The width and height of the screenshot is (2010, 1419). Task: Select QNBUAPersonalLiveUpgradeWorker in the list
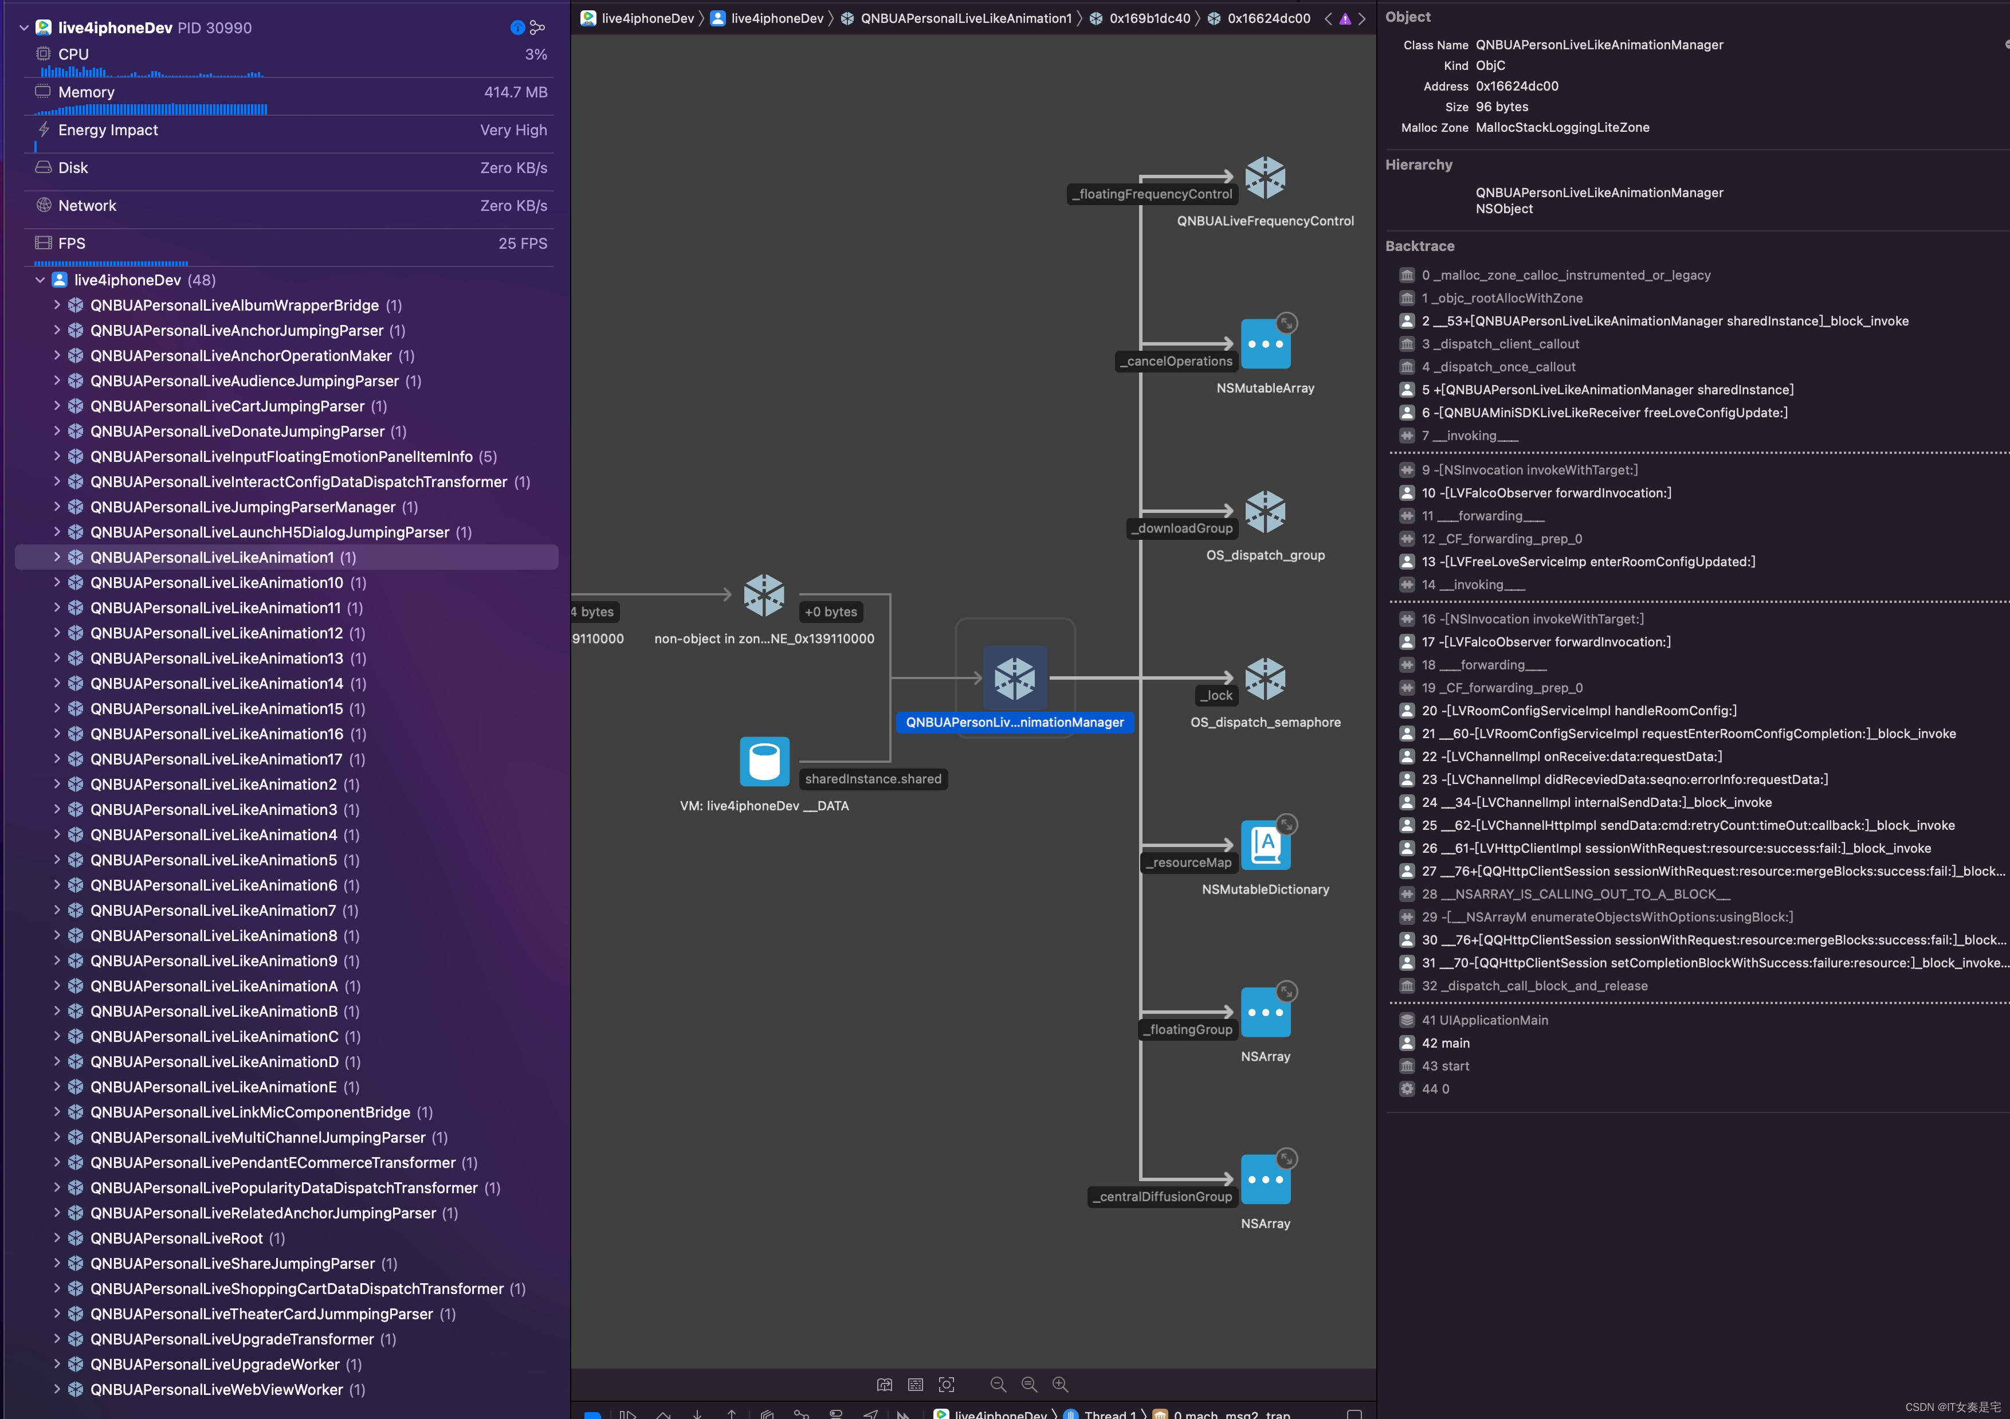214,1364
